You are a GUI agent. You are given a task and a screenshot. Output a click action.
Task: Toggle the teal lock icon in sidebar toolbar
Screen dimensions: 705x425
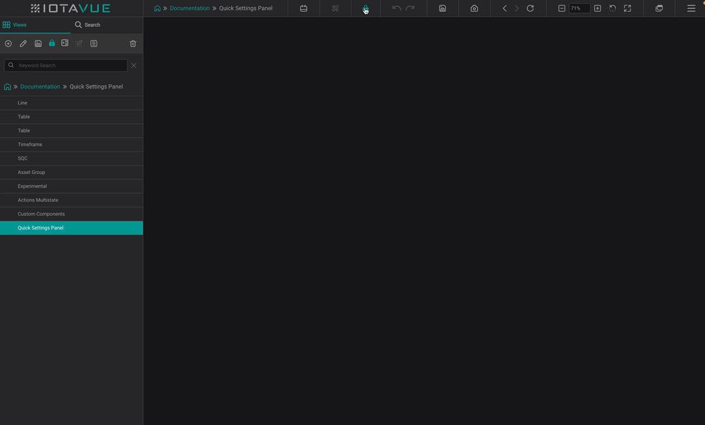[x=52, y=43]
